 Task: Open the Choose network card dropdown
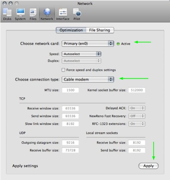(x=88, y=44)
